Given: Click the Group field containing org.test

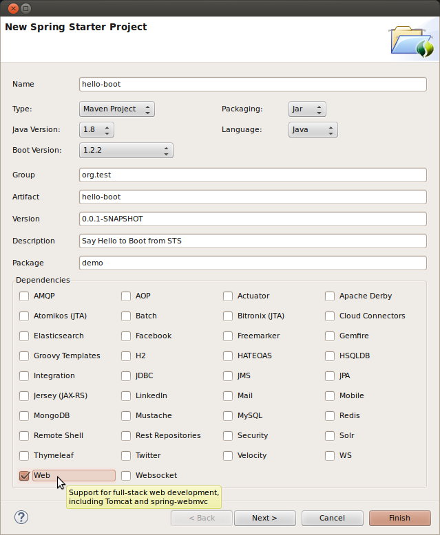Looking at the screenshot, I should pyautogui.click(x=253, y=175).
